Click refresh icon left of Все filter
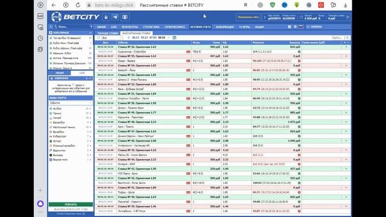 coord(98,37)
